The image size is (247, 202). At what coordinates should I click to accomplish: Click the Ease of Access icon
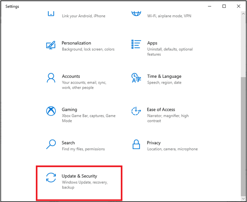[x=136, y=111]
